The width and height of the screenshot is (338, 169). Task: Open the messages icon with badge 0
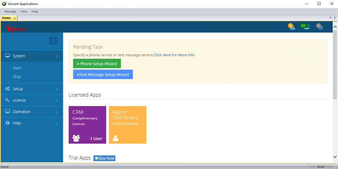319,27
